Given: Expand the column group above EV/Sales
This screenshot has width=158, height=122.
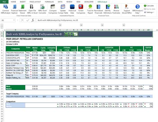Looking at the screenshot, I should click(60, 25).
